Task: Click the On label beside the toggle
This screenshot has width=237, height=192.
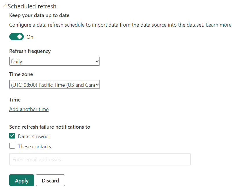Action: pos(30,37)
